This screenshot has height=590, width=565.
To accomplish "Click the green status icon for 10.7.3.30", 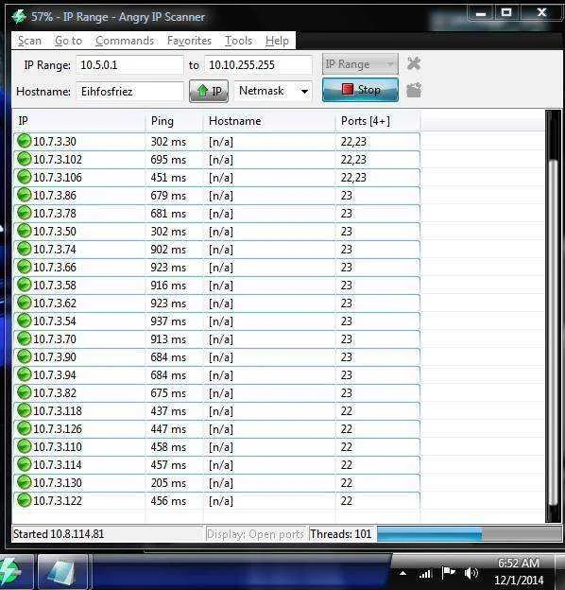I will tap(24, 141).
